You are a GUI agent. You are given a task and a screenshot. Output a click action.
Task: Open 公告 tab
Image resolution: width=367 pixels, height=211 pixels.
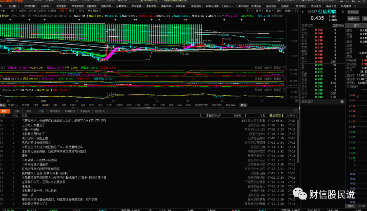pyautogui.click(x=41, y=111)
